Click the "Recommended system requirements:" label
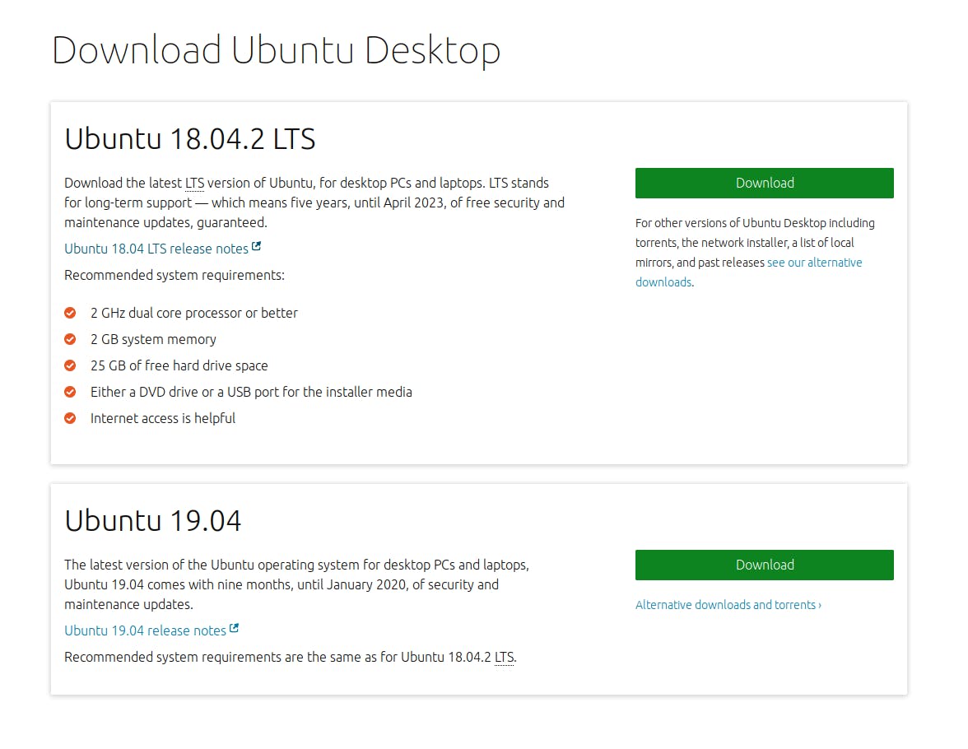The image size is (968, 749). (x=175, y=275)
